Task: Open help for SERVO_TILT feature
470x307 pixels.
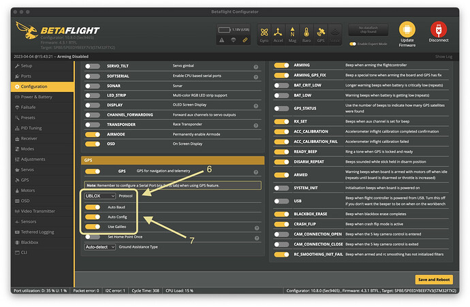Action: 256,67
